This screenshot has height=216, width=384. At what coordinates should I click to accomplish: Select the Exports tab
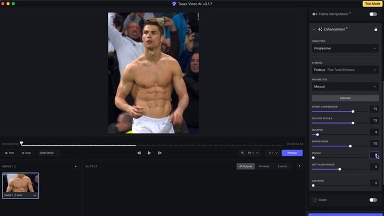283,166
